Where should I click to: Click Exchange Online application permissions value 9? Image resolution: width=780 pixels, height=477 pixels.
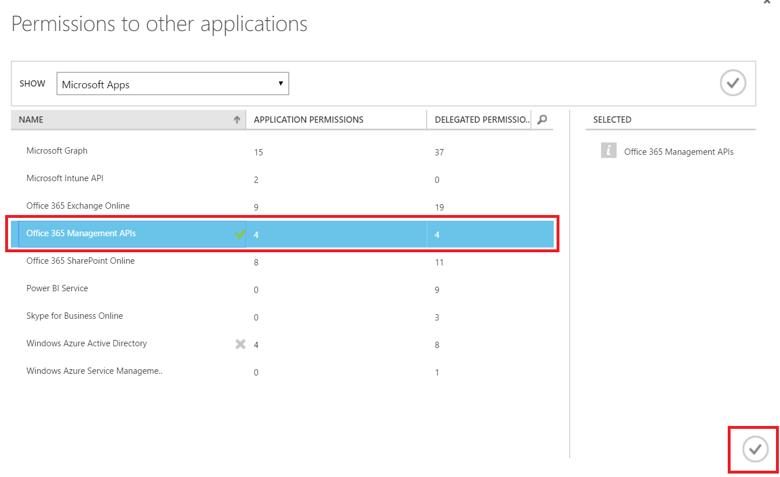pos(256,208)
